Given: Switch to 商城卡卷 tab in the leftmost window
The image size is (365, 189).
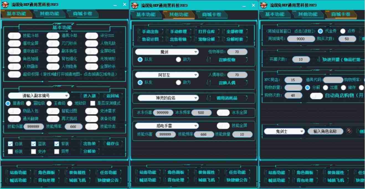Looking at the screenshot, I should coord(83,14).
